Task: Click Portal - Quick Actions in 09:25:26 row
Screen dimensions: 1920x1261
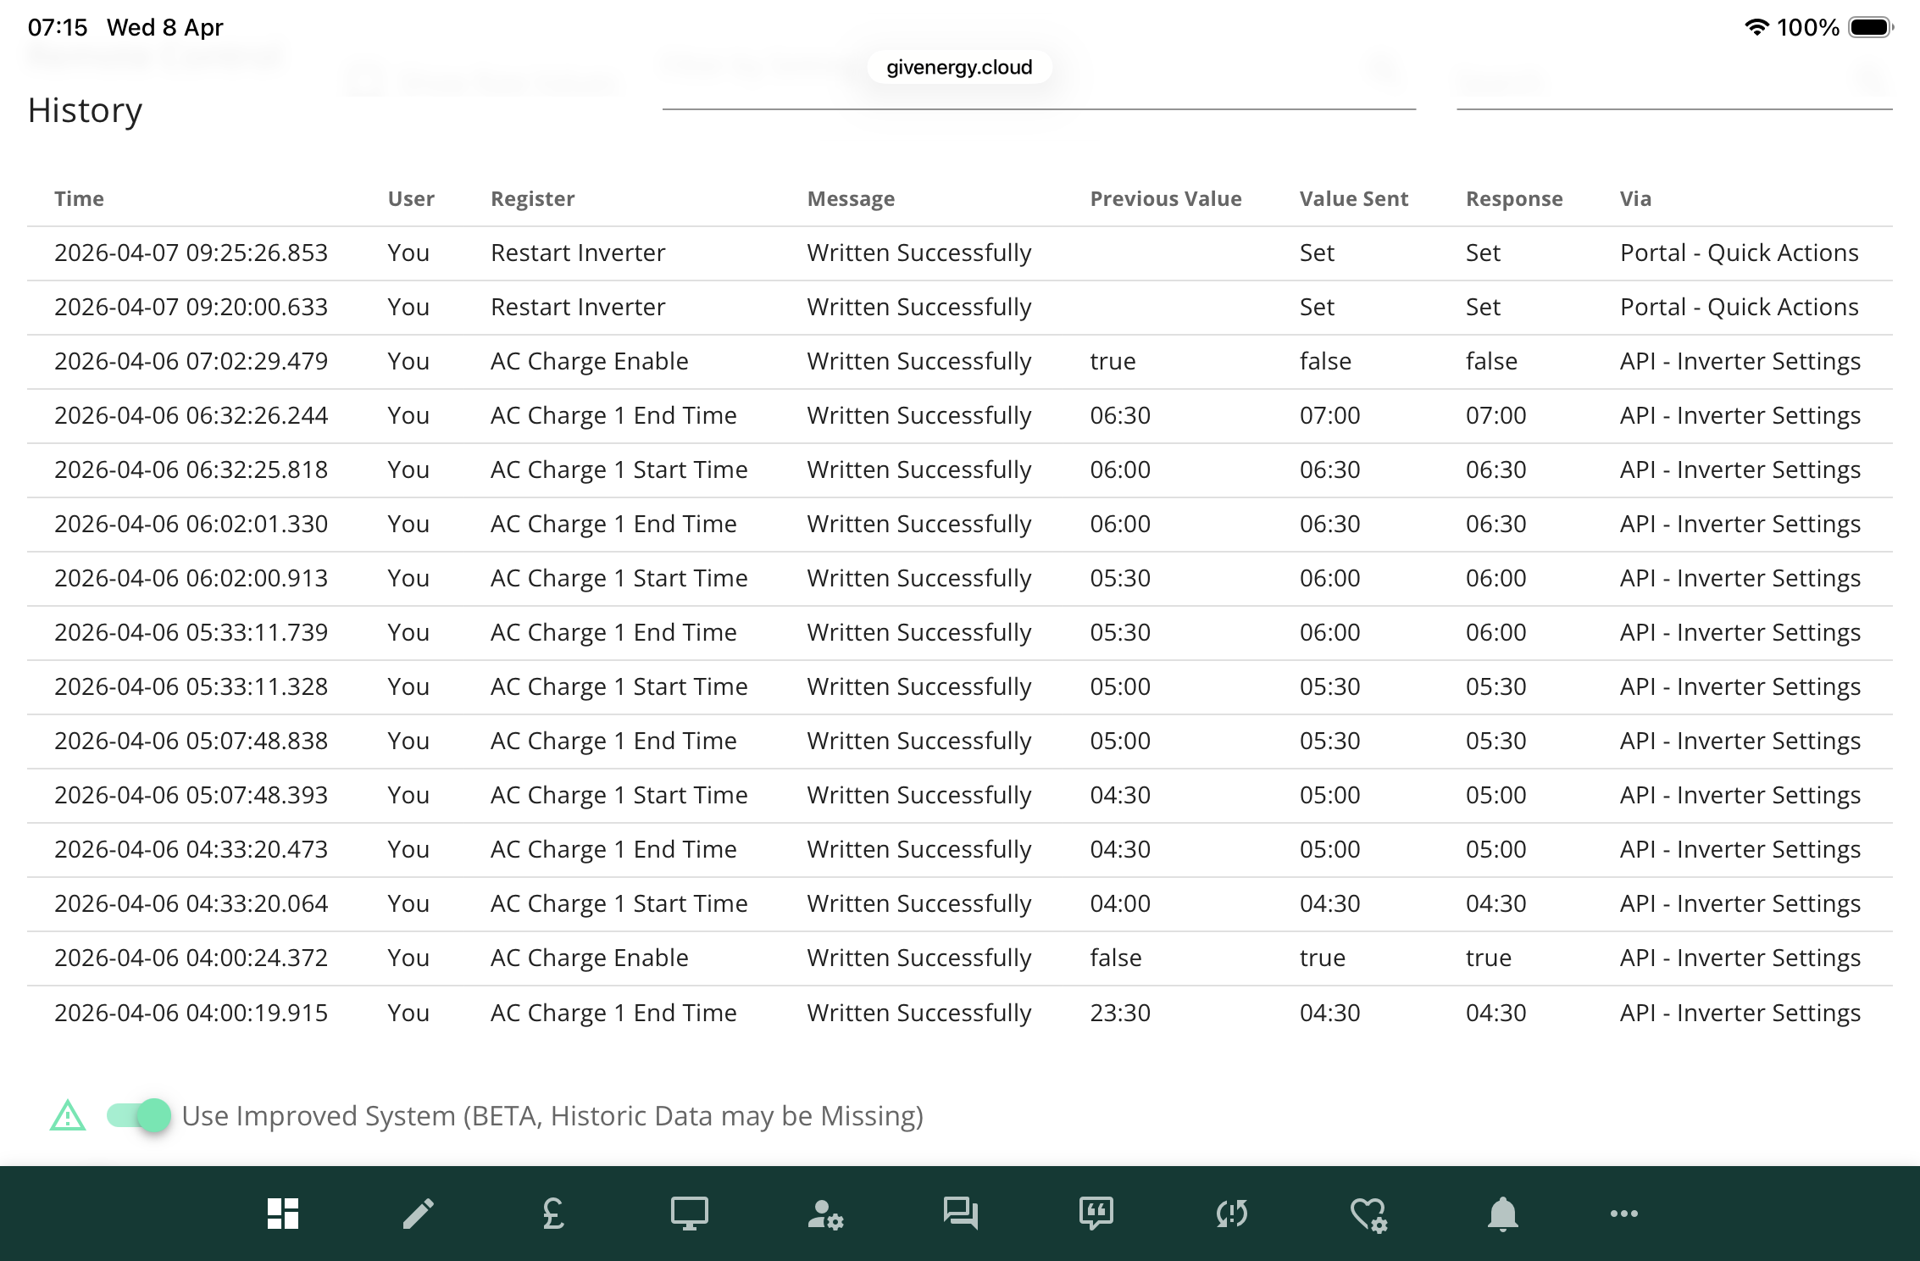Action: (1739, 253)
